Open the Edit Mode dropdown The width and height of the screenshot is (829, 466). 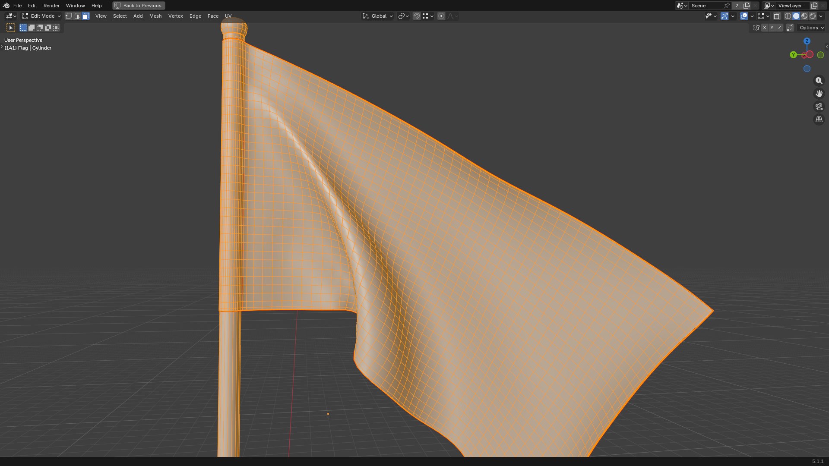41,16
